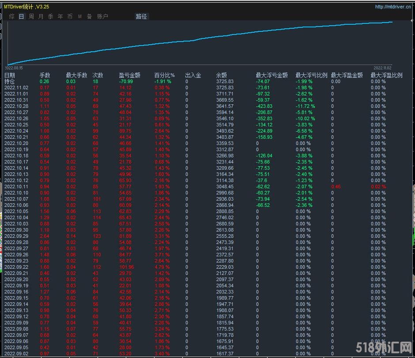The image size is (415, 358).
Task: Click the 89.75 profit amount
Action: click(x=125, y=131)
